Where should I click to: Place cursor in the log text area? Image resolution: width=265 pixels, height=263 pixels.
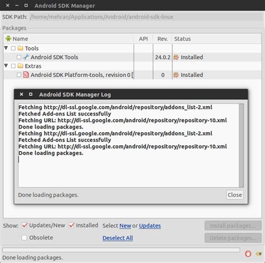[129, 145]
